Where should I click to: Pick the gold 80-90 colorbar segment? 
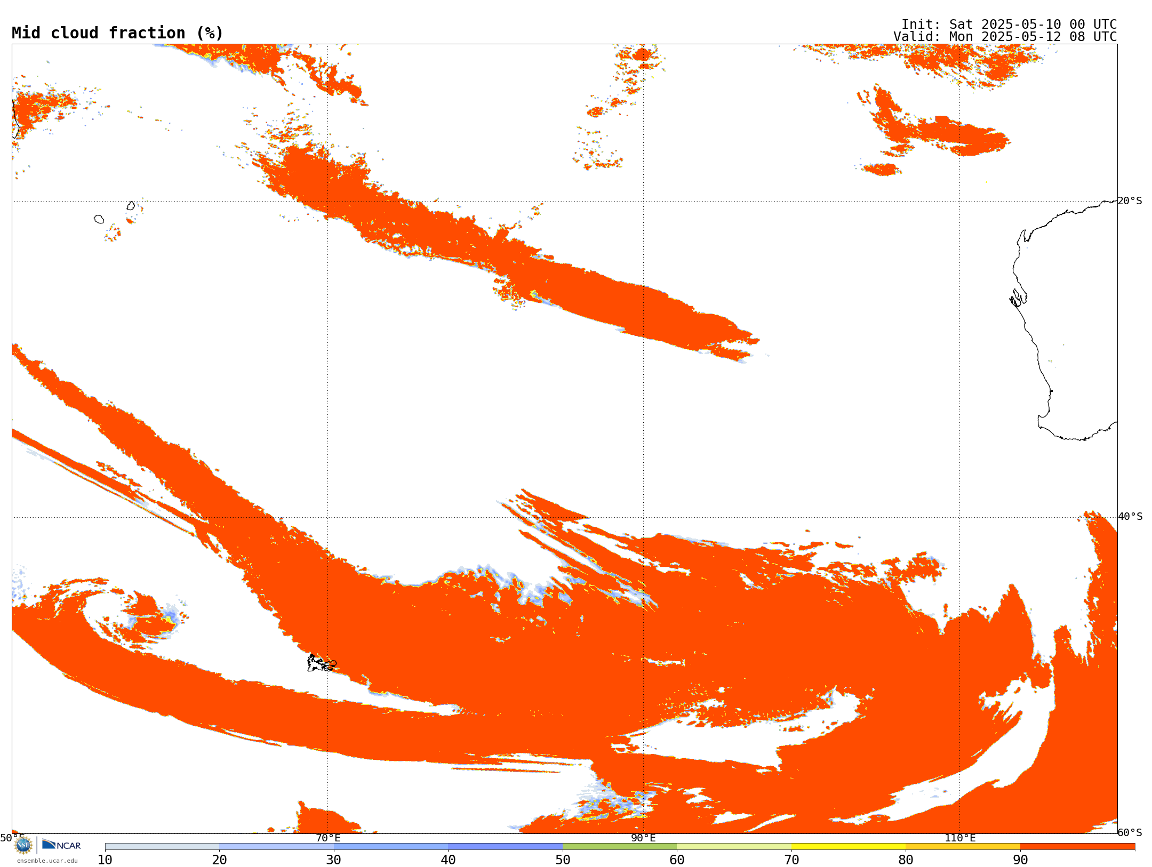coord(963,847)
